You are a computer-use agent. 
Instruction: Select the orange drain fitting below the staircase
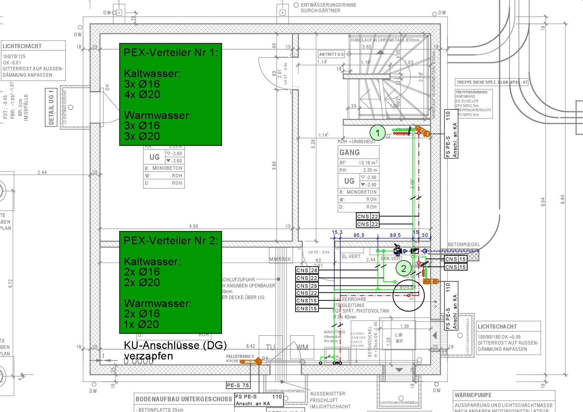422,131
